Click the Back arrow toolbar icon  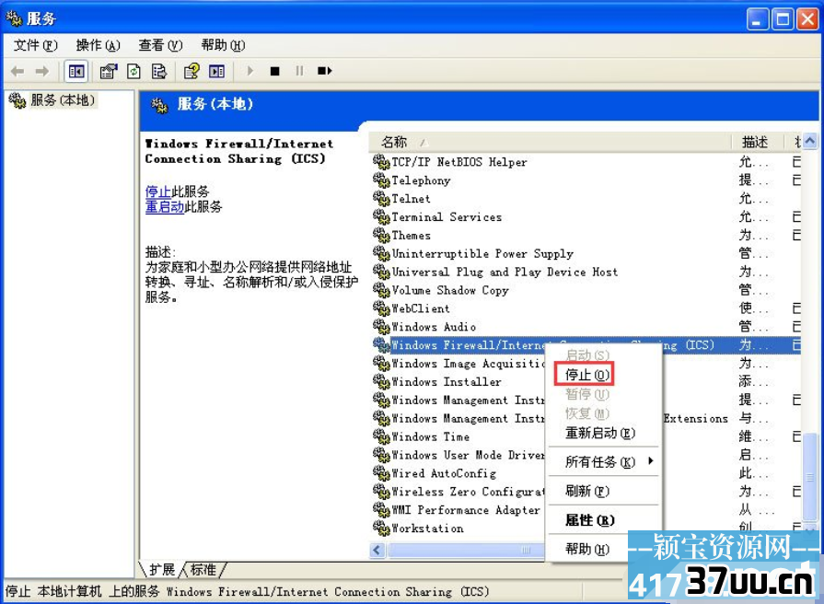coord(17,71)
